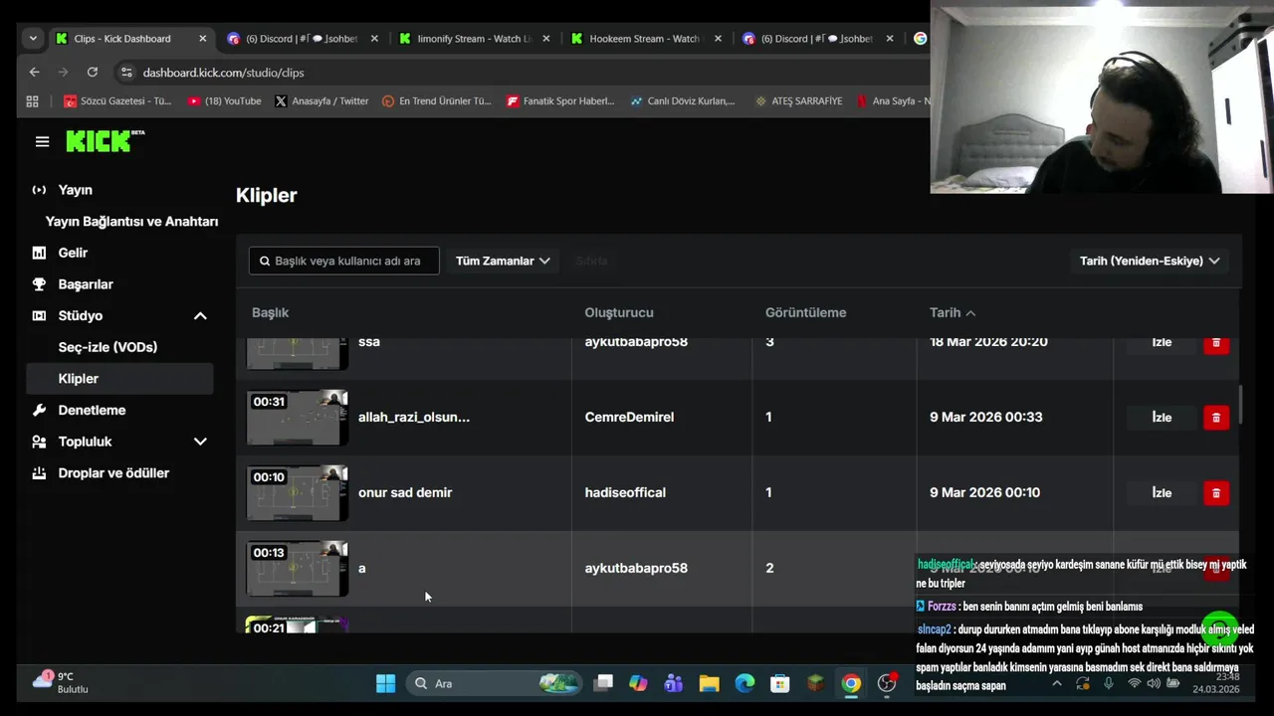Open the Canlı Döviz Kurları bookmark

click(683, 101)
